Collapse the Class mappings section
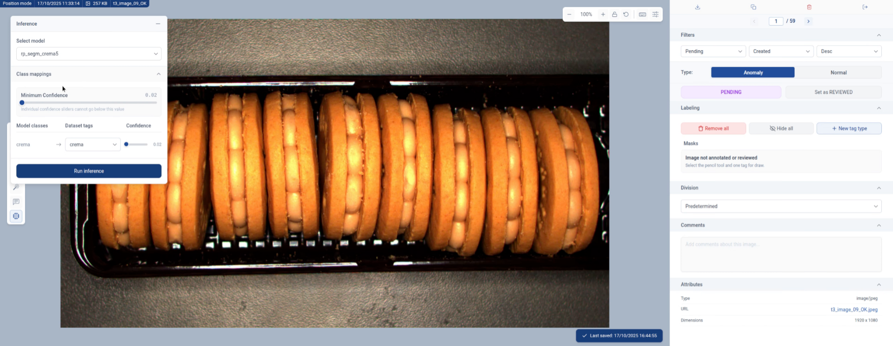Viewport: 893px width, 346px height. point(159,74)
